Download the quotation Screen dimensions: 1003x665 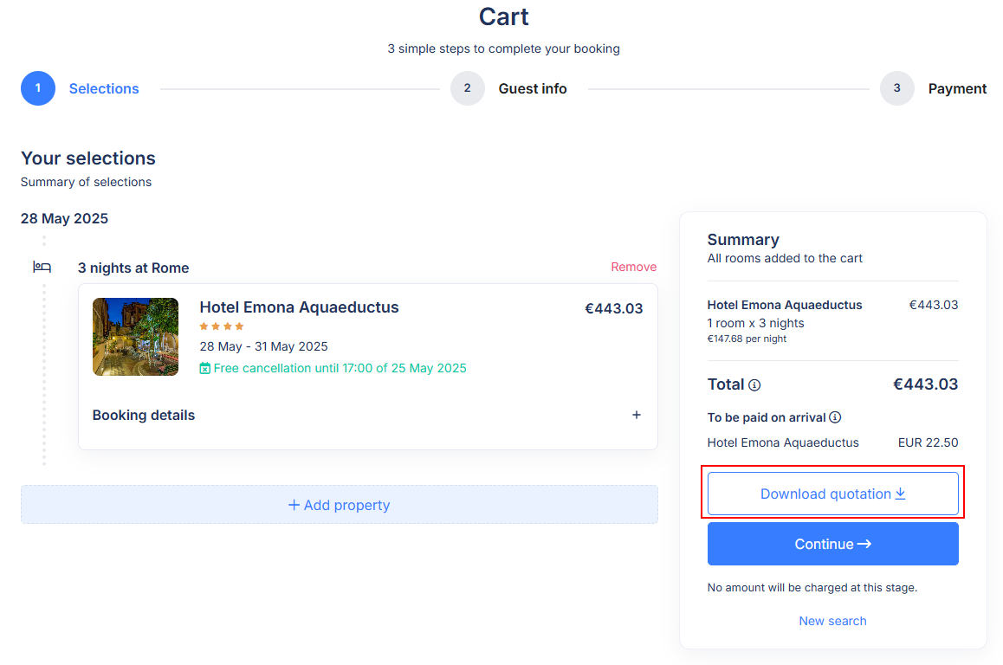[x=832, y=494]
